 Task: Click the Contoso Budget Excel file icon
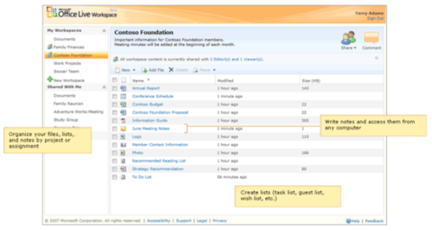[x=123, y=104]
